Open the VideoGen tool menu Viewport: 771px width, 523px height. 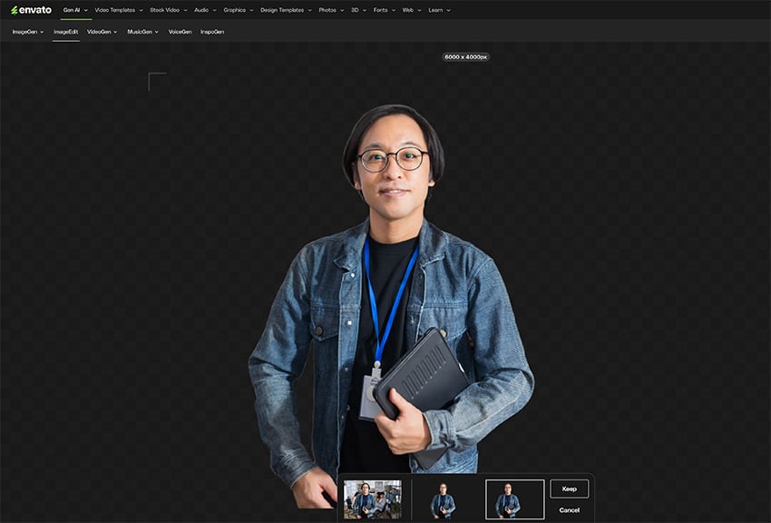click(x=102, y=32)
